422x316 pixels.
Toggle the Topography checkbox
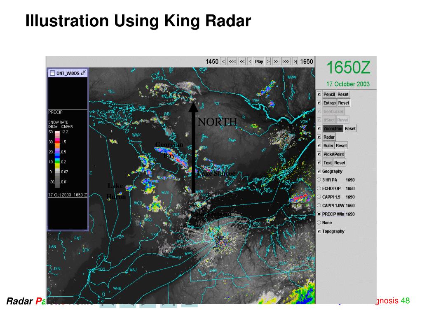coord(319,231)
